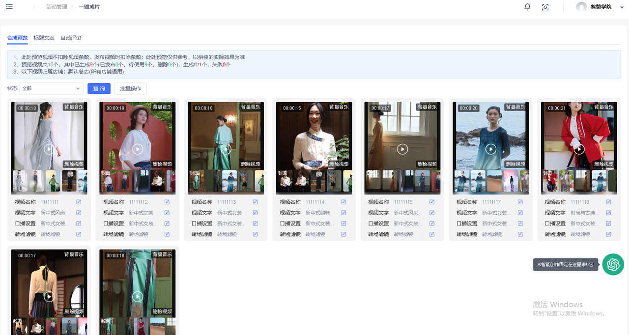This screenshot has height=335, width=629.
Task: Click 删除视频 on the 00:00:20 video
Action: pos(515,164)
